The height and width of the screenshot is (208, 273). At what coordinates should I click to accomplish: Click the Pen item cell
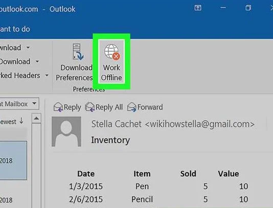click(142, 187)
